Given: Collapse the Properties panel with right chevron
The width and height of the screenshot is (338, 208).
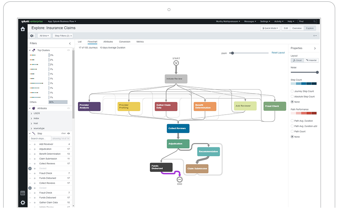Looking at the screenshot, I should point(315,48).
